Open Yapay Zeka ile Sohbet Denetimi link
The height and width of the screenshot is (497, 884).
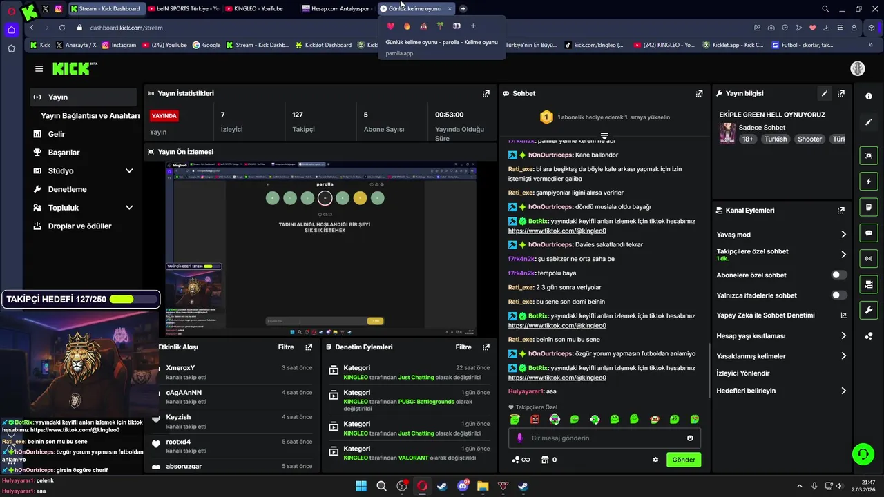click(x=781, y=315)
